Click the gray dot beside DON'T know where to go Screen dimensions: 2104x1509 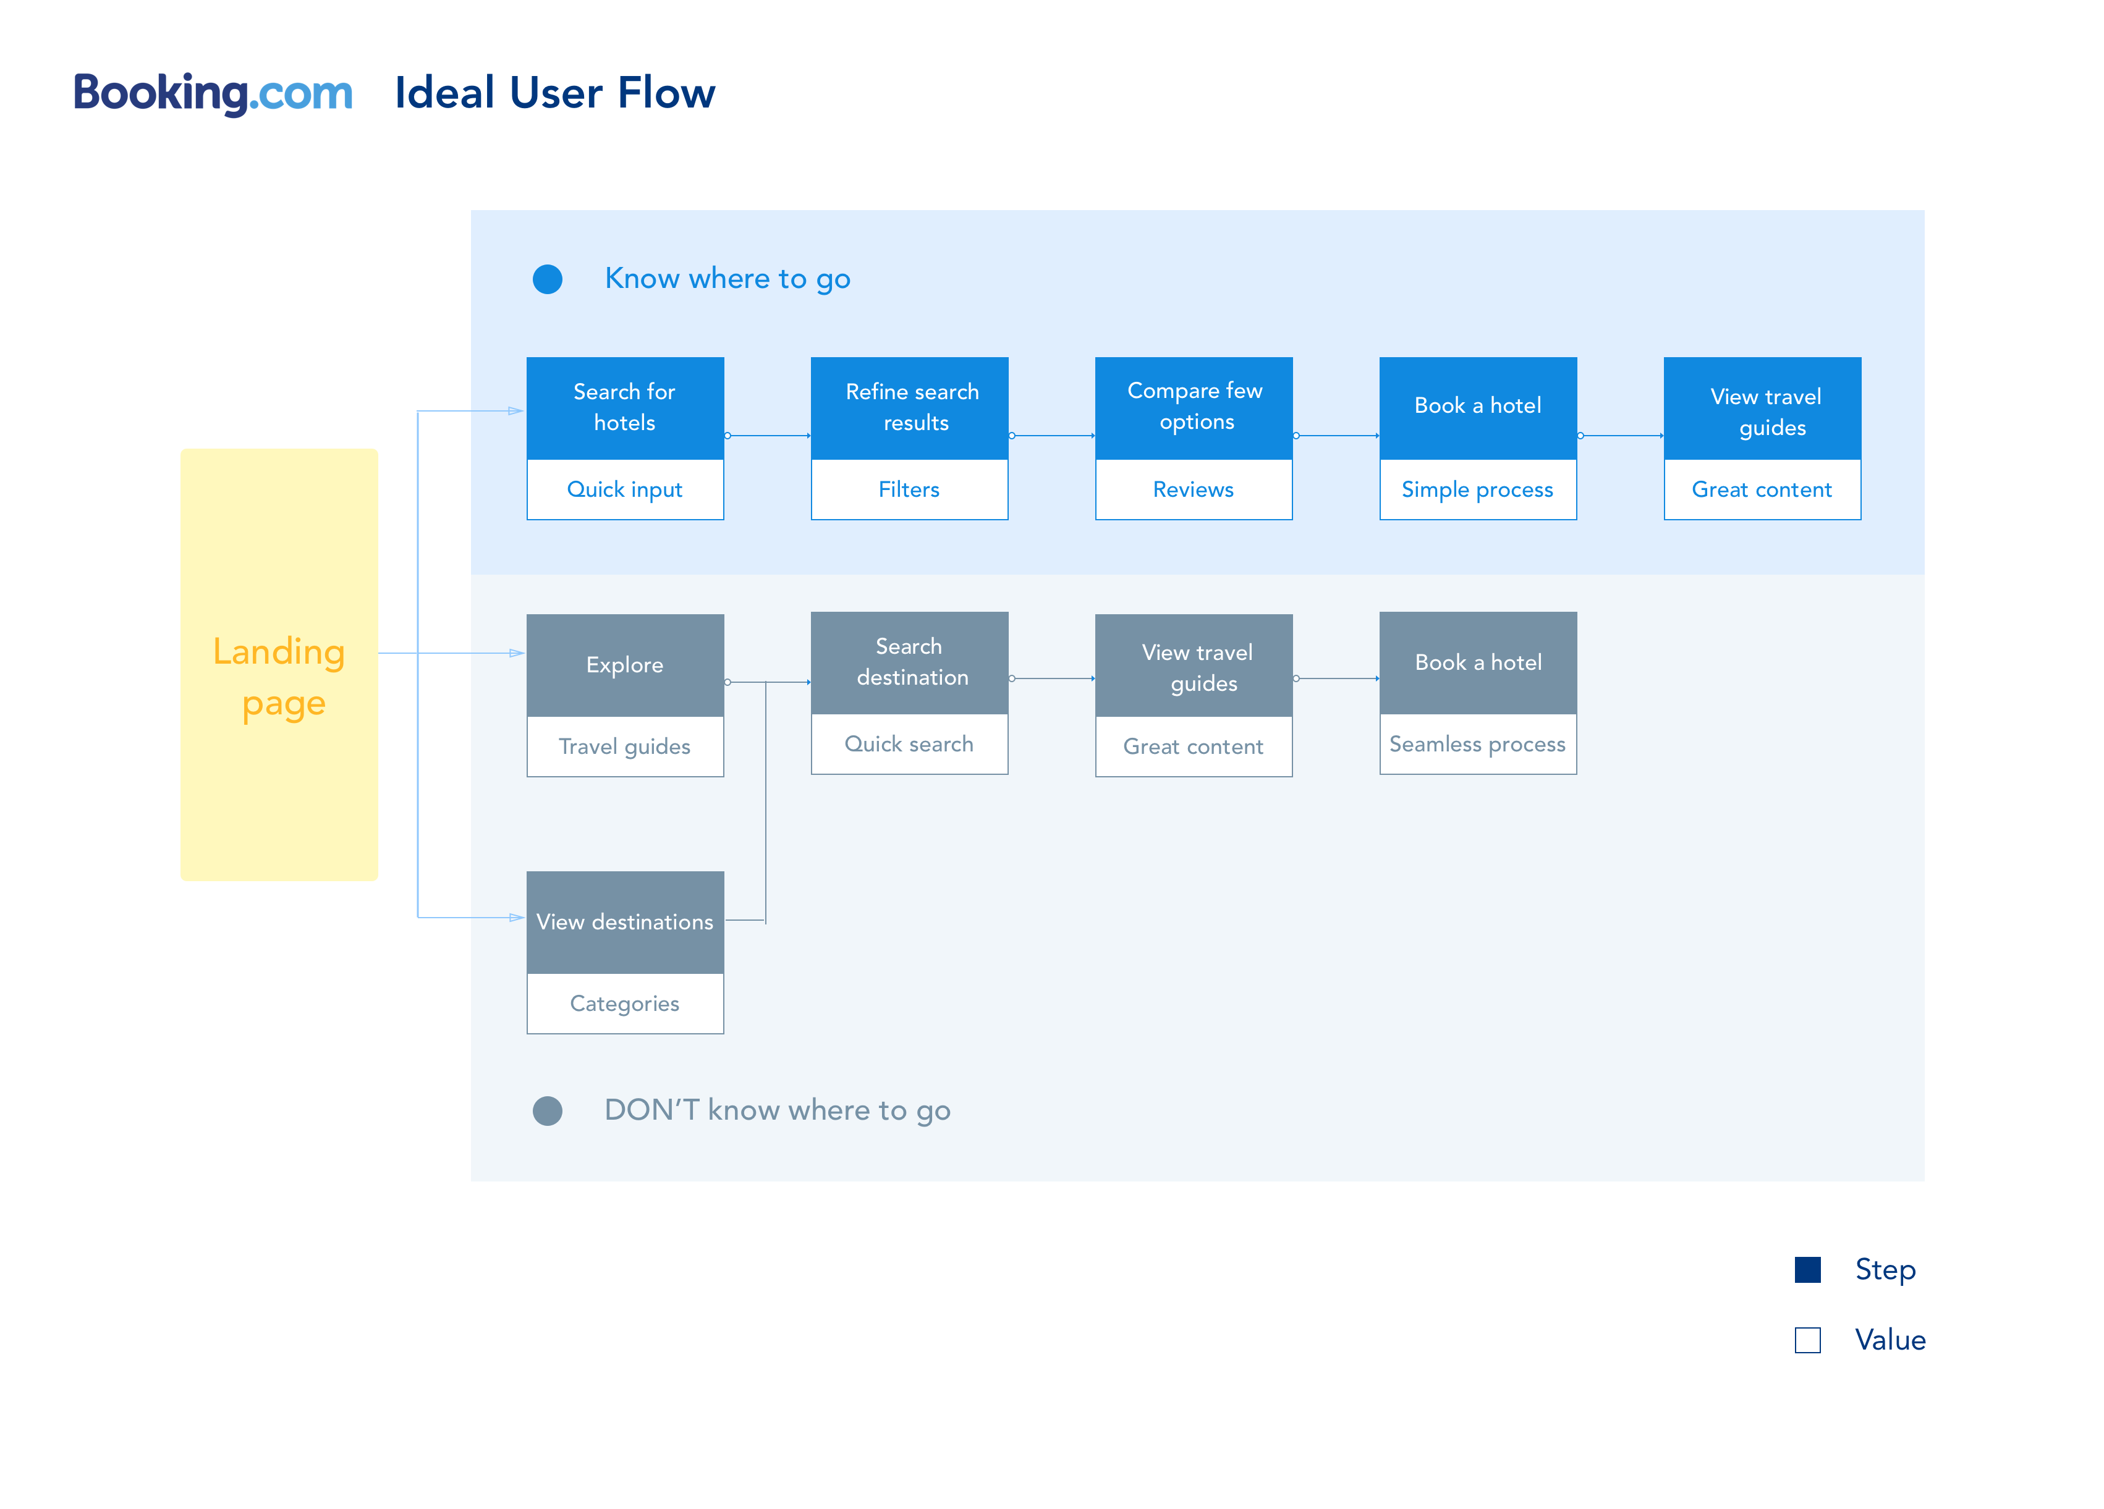pos(548,1111)
